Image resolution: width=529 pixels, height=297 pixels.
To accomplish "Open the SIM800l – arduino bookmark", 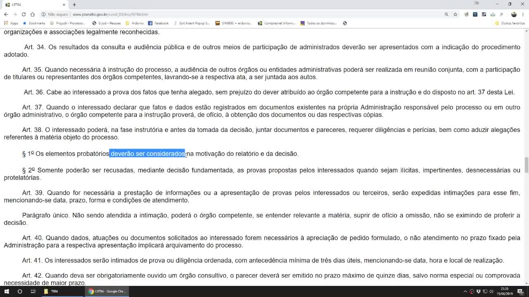I will (234, 23).
